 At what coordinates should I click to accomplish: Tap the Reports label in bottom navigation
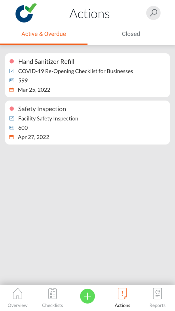click(x=157, y=305)
